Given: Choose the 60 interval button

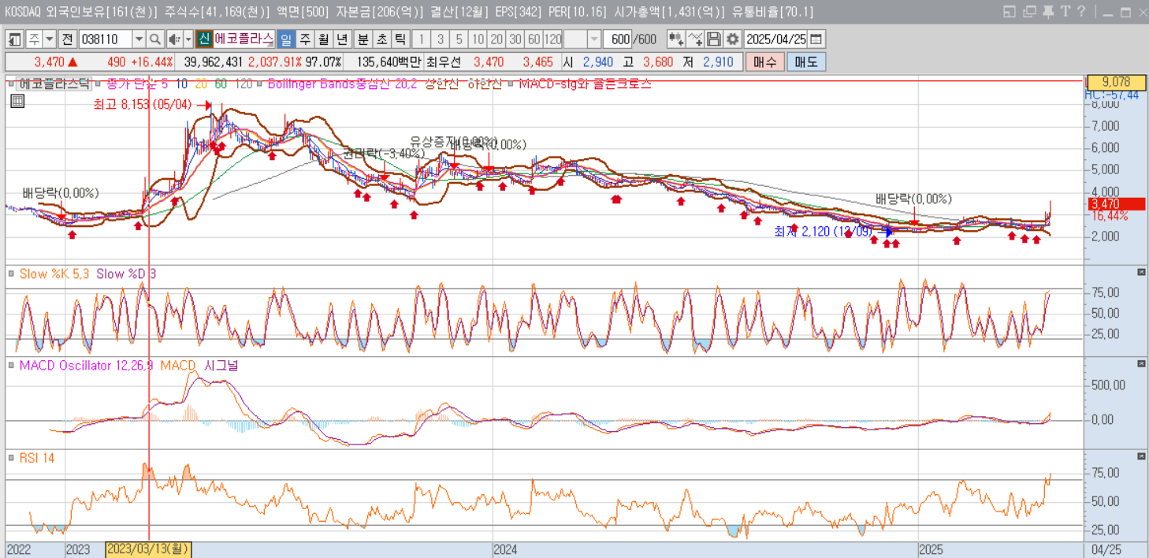Looking at the screenshot, I should [534, 39].
